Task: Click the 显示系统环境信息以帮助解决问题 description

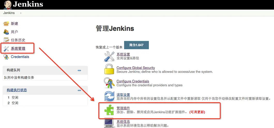Action: coord(143,125)
